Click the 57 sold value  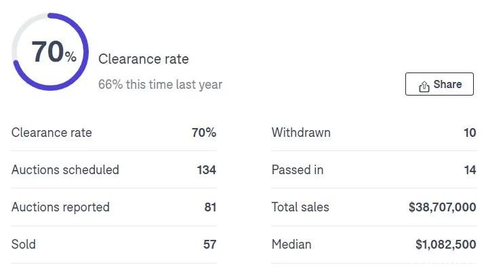[210, 245]
